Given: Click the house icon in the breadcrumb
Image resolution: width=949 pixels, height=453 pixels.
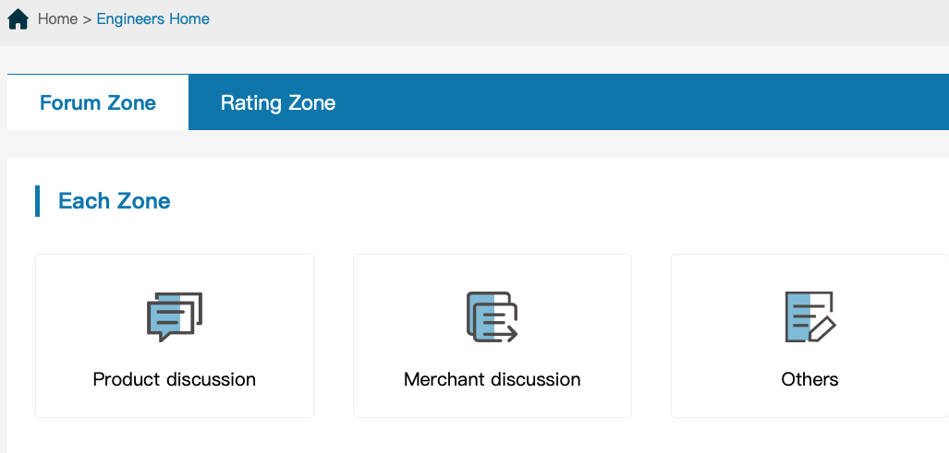Looking at the screenshot, I should 18,18.
